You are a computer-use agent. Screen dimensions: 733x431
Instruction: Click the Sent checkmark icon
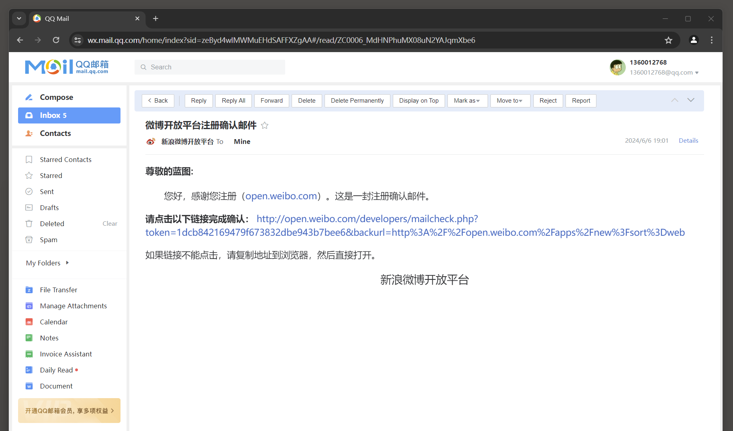click(x=29, y=192)
